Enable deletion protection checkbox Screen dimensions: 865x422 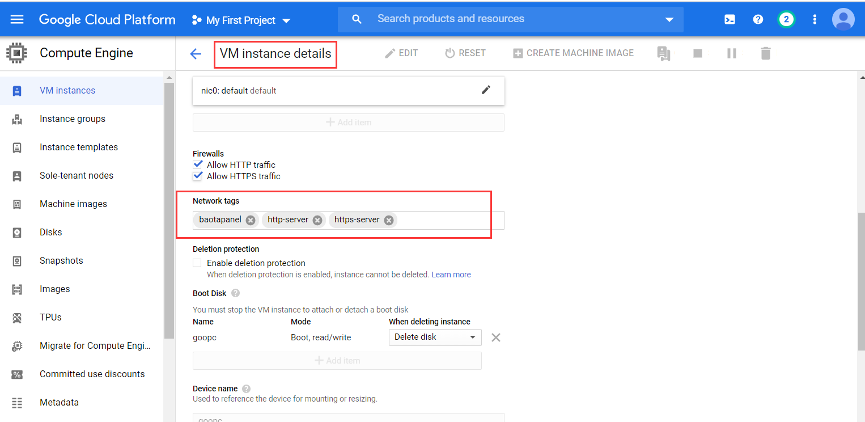pos(197,263)
